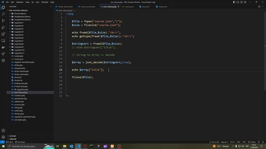Open the File menu
The image size is (266, 149).
pyautogui.click(x=7, y=2)
